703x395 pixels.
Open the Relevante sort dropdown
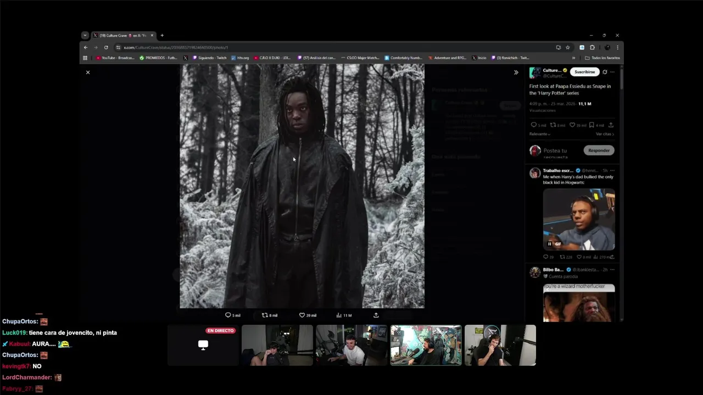(x=540, y=134)
